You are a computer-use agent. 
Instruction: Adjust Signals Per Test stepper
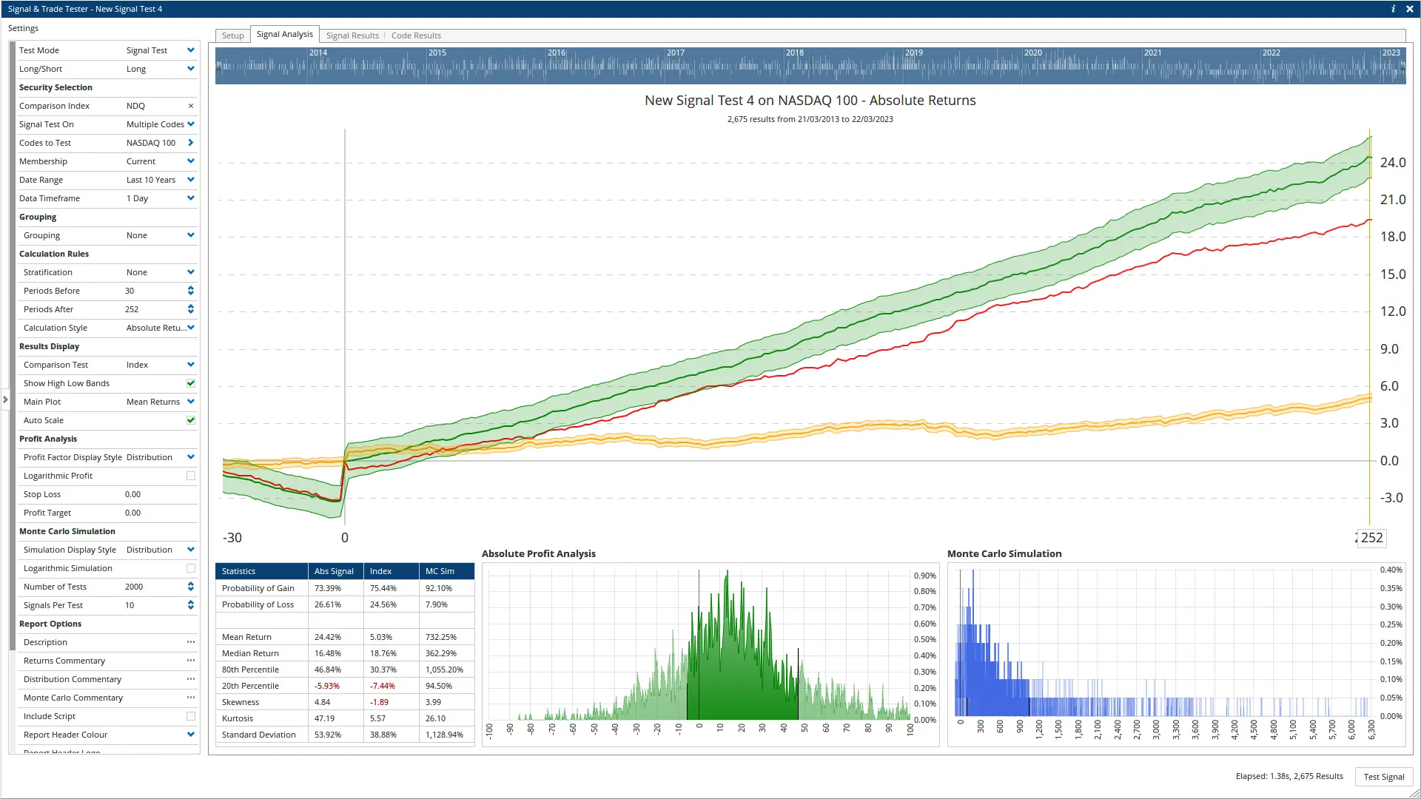191,605
